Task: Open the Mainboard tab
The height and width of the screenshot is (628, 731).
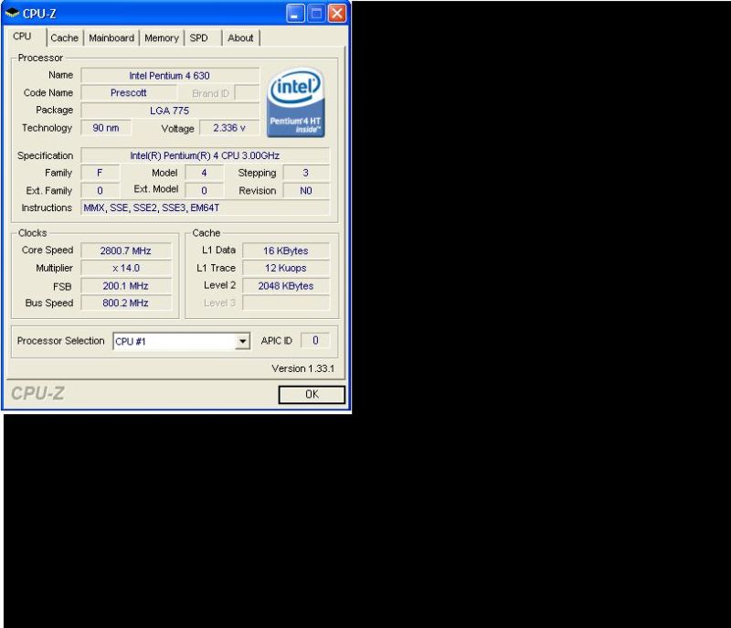Action: [111, 37]
